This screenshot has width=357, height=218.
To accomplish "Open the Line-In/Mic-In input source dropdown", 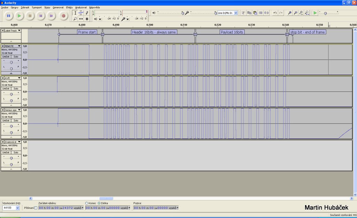I will point(236,13).
